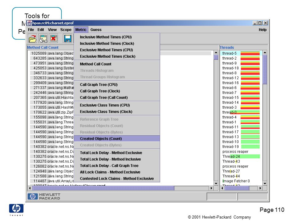
Task: Click the window-with-hands toolbar icon
Action: [x=43, y=39]
